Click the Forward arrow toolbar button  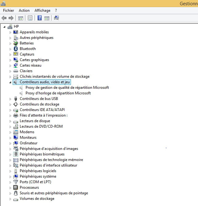coord(11,18)
